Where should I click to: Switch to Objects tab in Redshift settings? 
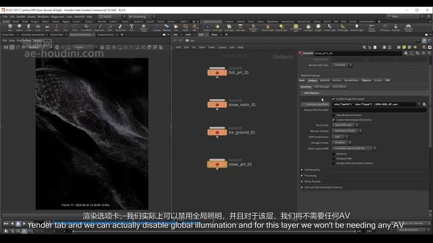[366, 80]
